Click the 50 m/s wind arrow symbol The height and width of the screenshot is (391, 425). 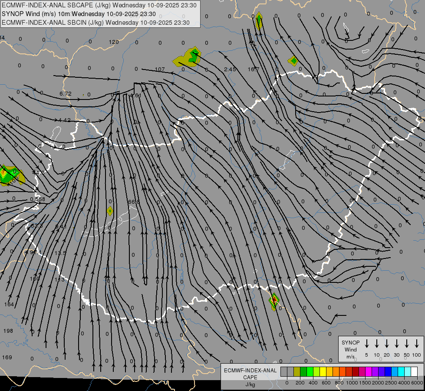(x=407, y=344)
